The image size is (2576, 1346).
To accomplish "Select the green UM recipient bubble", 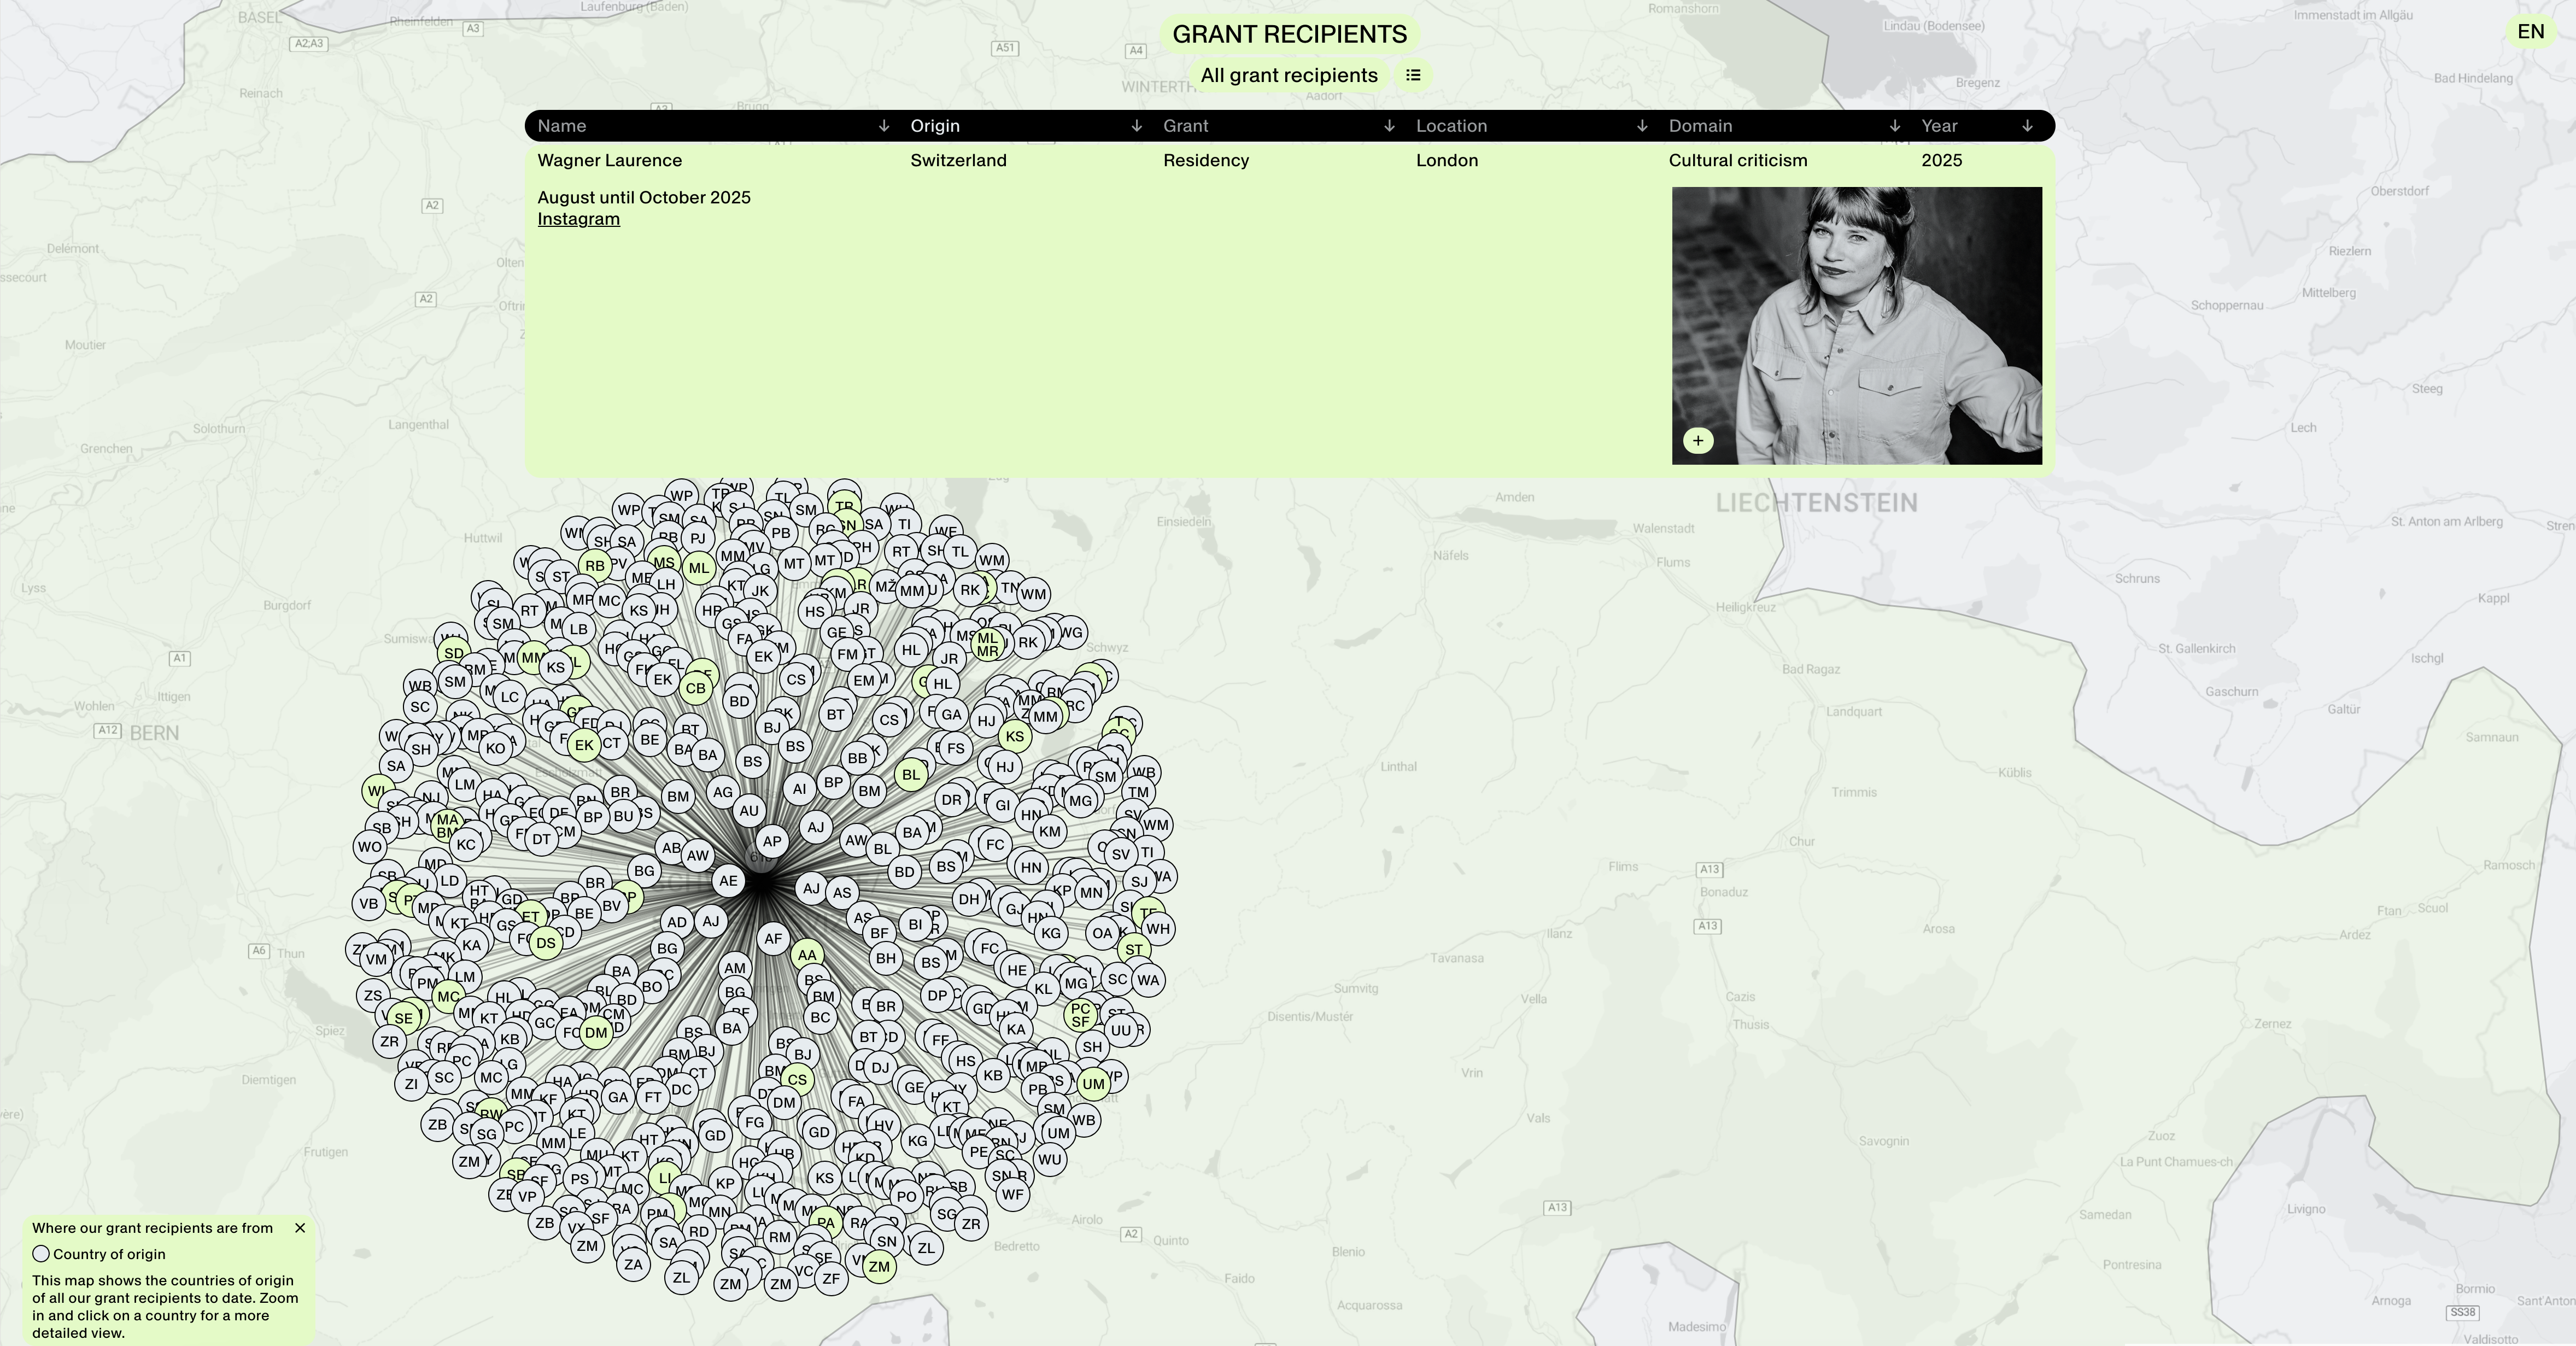I will point(1093,1084).
